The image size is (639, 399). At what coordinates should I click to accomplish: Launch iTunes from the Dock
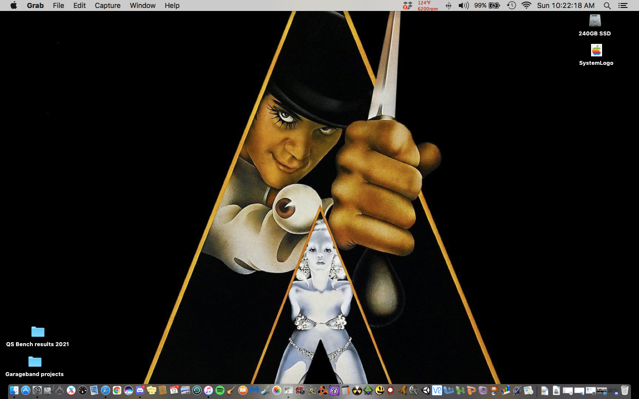pos(208,391)
